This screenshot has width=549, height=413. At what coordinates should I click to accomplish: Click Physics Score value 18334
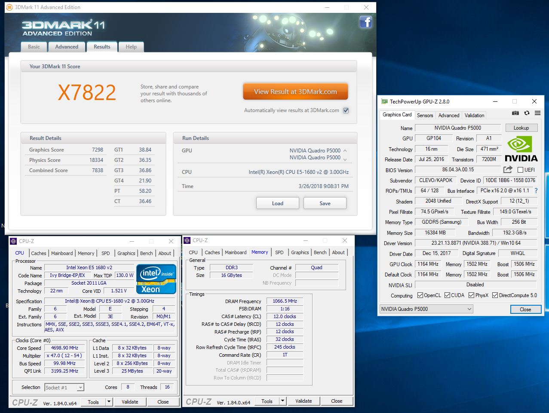pyautogui.click(x=96, y=160)
